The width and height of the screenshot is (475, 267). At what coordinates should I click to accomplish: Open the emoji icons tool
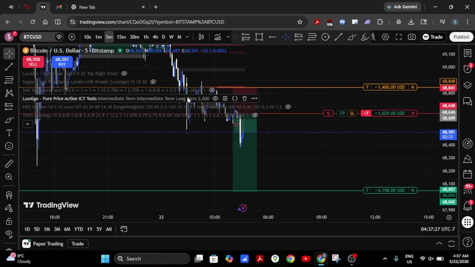point(9,146)
